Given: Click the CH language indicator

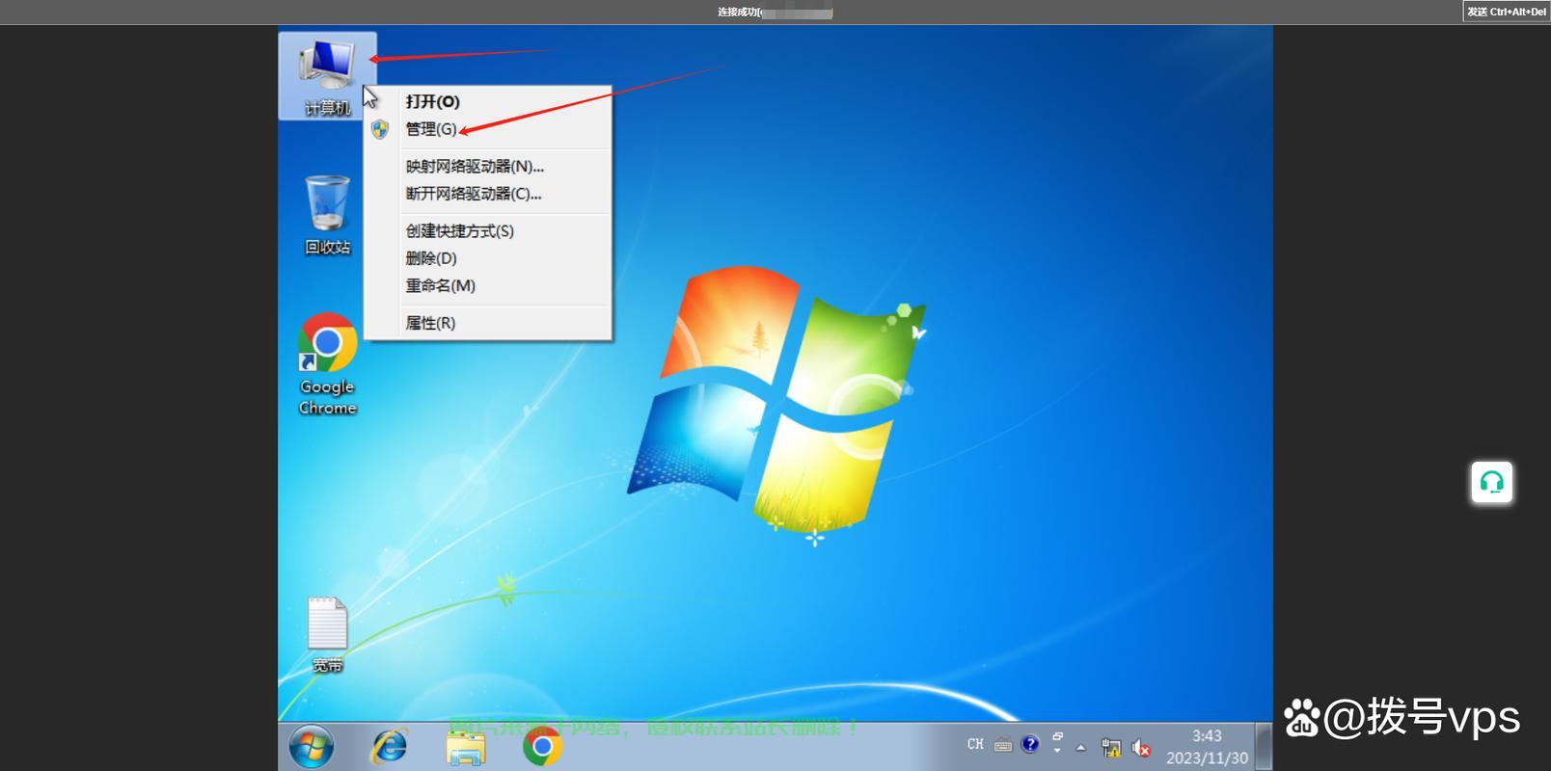Looking at the screenshot, I should click(975, 744).
